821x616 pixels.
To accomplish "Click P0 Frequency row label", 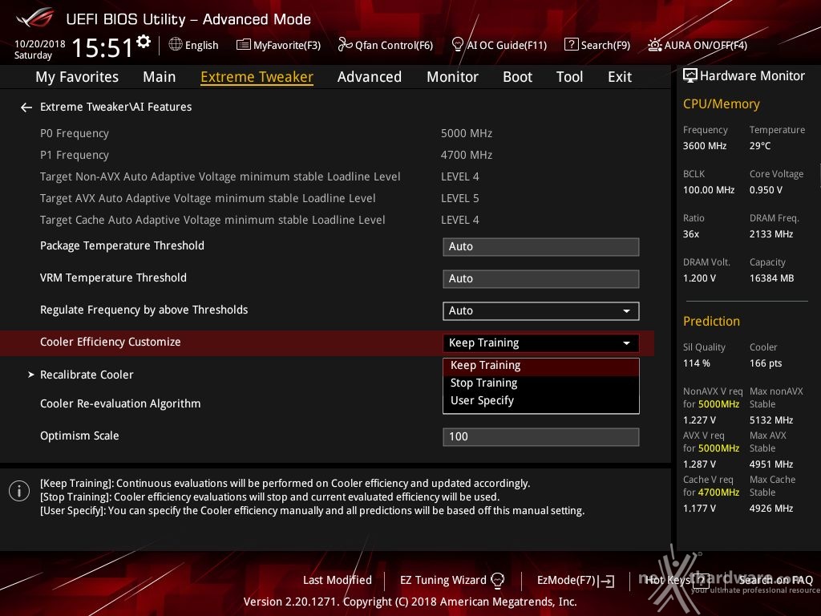I will tap(75, 134).
